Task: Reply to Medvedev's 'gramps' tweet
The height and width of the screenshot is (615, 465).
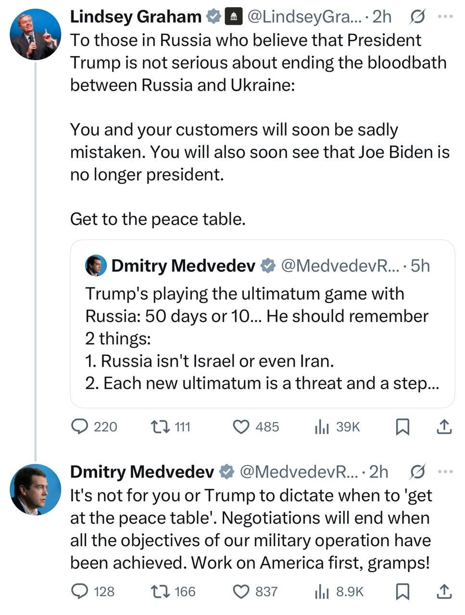Action: click(x=80, y=591)
